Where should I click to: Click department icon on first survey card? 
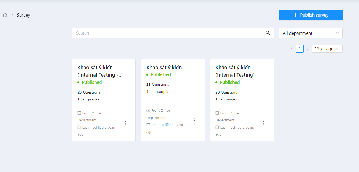pyautogui.click(x=79, y=113)
